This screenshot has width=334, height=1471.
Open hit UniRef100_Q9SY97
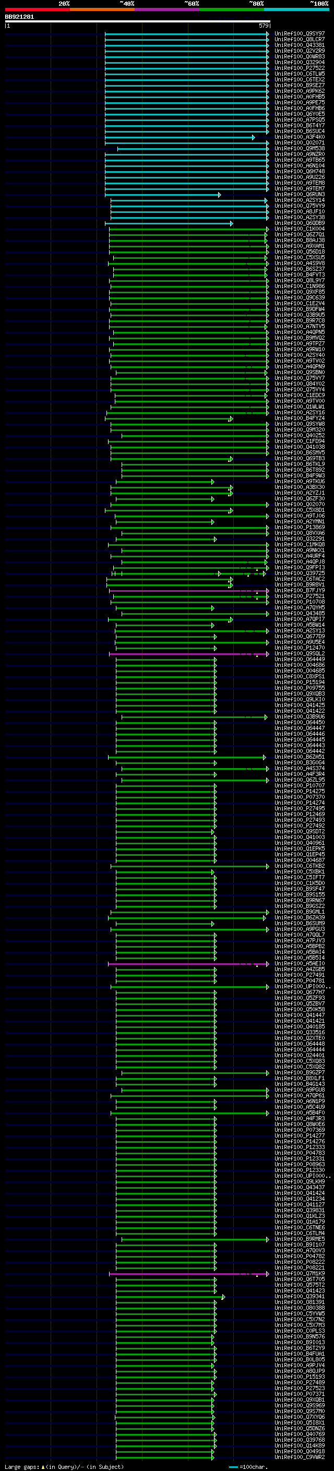299,34
